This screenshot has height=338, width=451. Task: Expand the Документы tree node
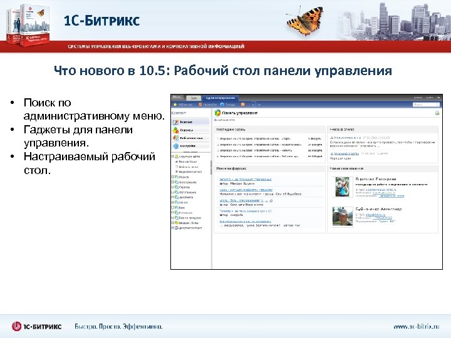pos(173,197)
